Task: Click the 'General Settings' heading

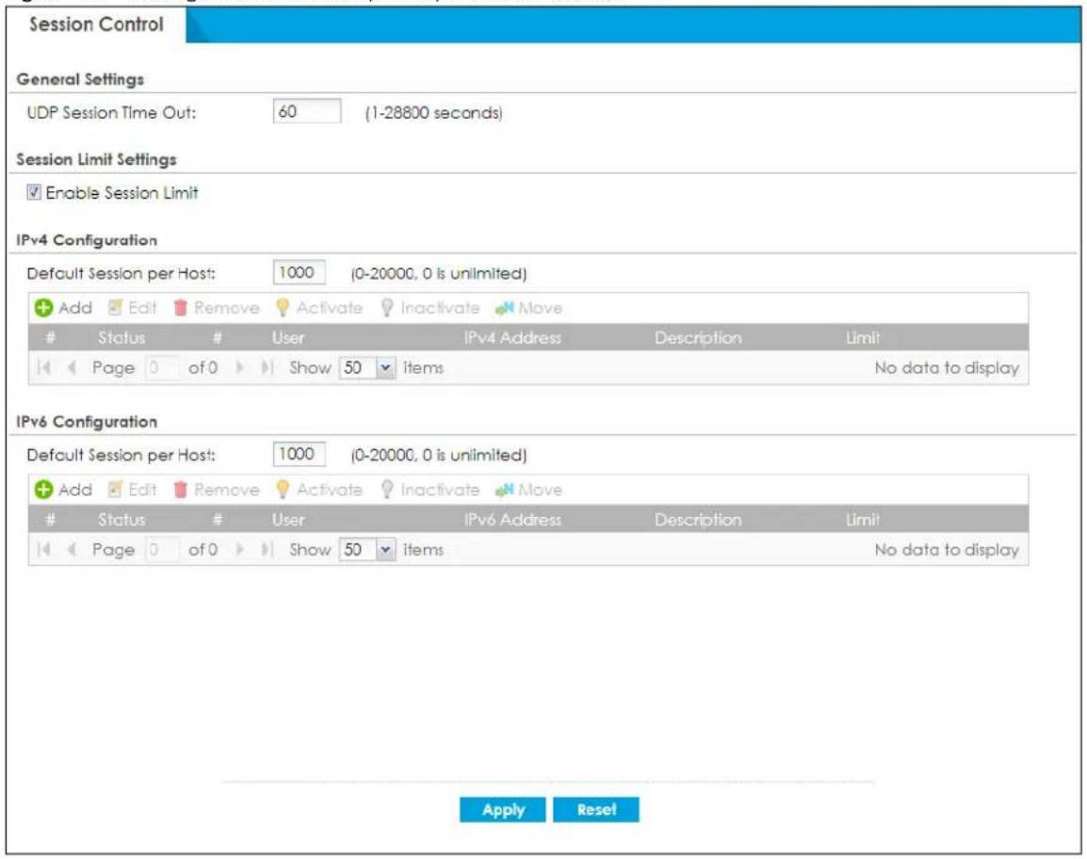Action: pos(80,79)
